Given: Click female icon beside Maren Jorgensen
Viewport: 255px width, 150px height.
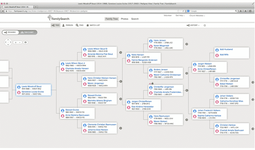Looking at the screenshot, I should click(x=85, y=84).
